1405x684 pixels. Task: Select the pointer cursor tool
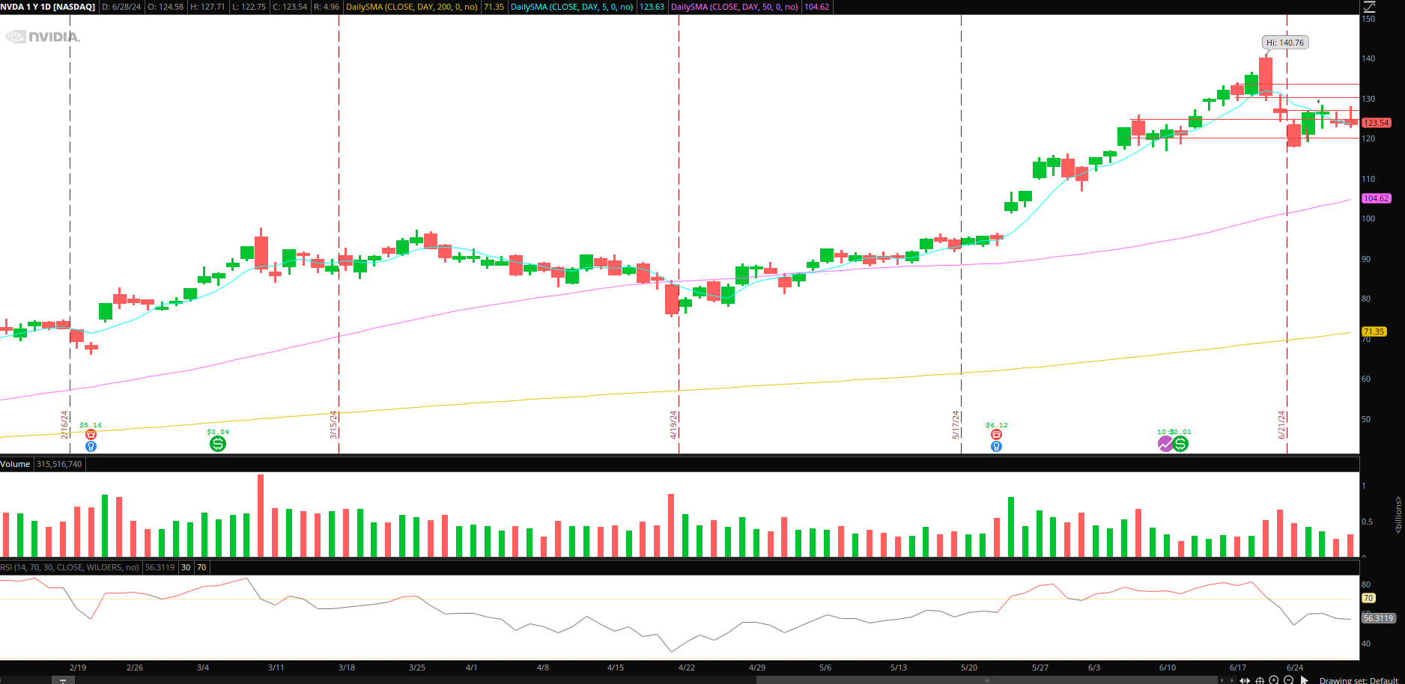coord(1305,680)
